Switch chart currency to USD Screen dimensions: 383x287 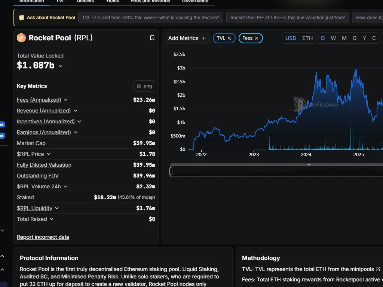click(291, 38)
